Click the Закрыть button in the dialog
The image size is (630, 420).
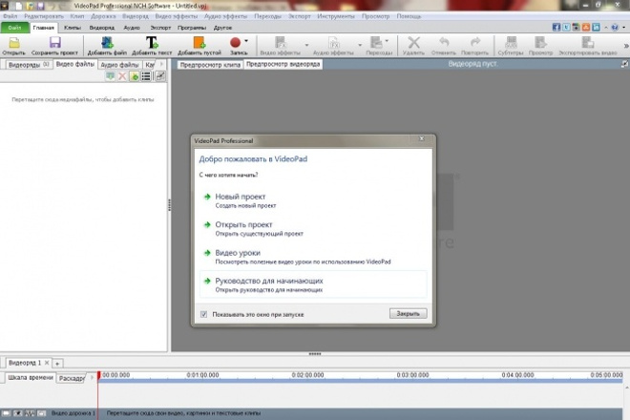tap(408, 313)
